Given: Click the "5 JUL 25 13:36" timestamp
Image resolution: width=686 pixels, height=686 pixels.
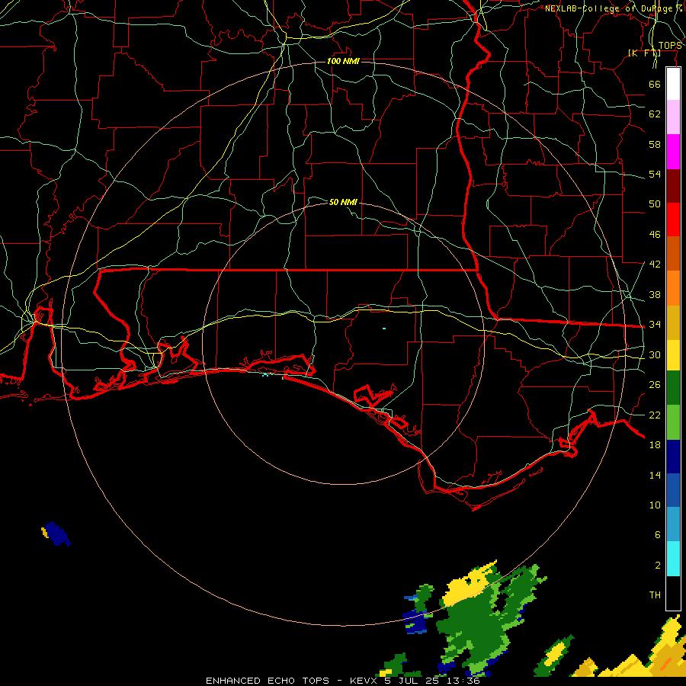Looking at the screenshot, I should point(432,681).
